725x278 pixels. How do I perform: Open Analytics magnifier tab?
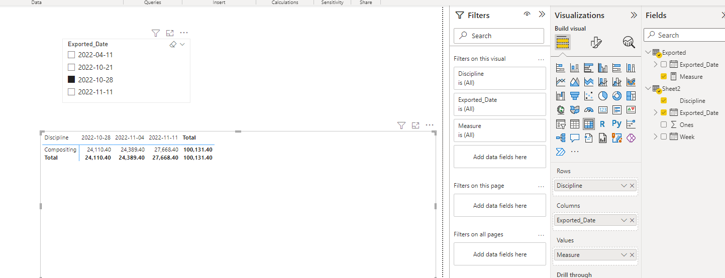pos(629,42)
